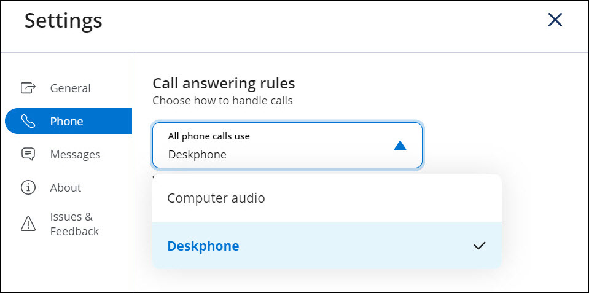
Task: Go to the About section label
Action: (x=66, y=187)
